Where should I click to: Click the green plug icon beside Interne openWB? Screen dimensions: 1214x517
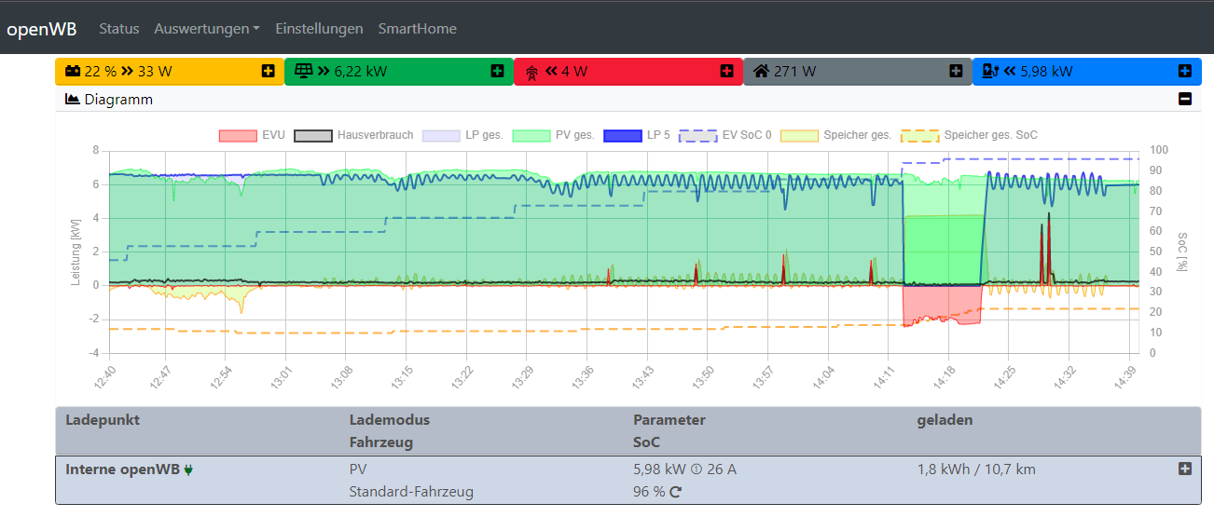[189, 469]
